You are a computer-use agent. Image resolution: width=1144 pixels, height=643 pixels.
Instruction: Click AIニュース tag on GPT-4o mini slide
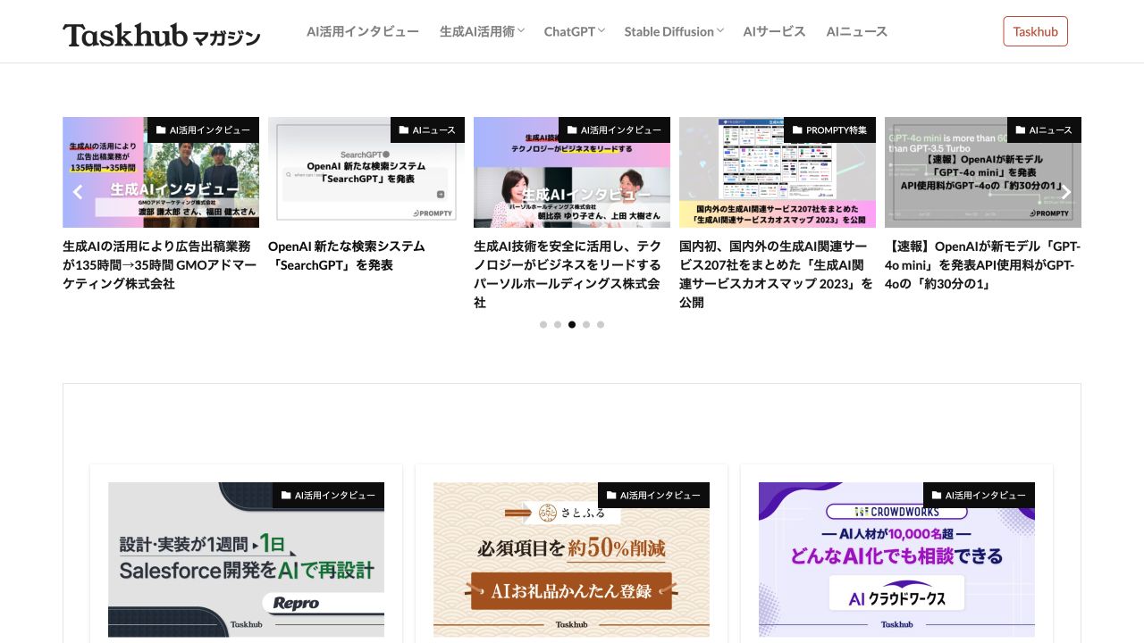point(1044,129)
